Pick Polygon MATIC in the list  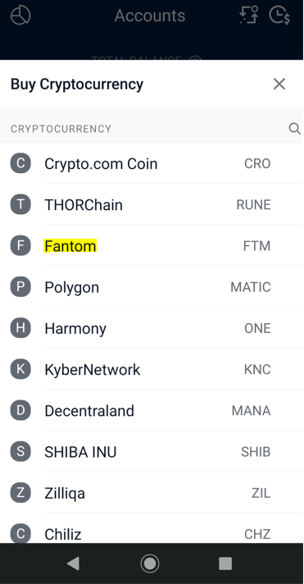tap(152, 287)
